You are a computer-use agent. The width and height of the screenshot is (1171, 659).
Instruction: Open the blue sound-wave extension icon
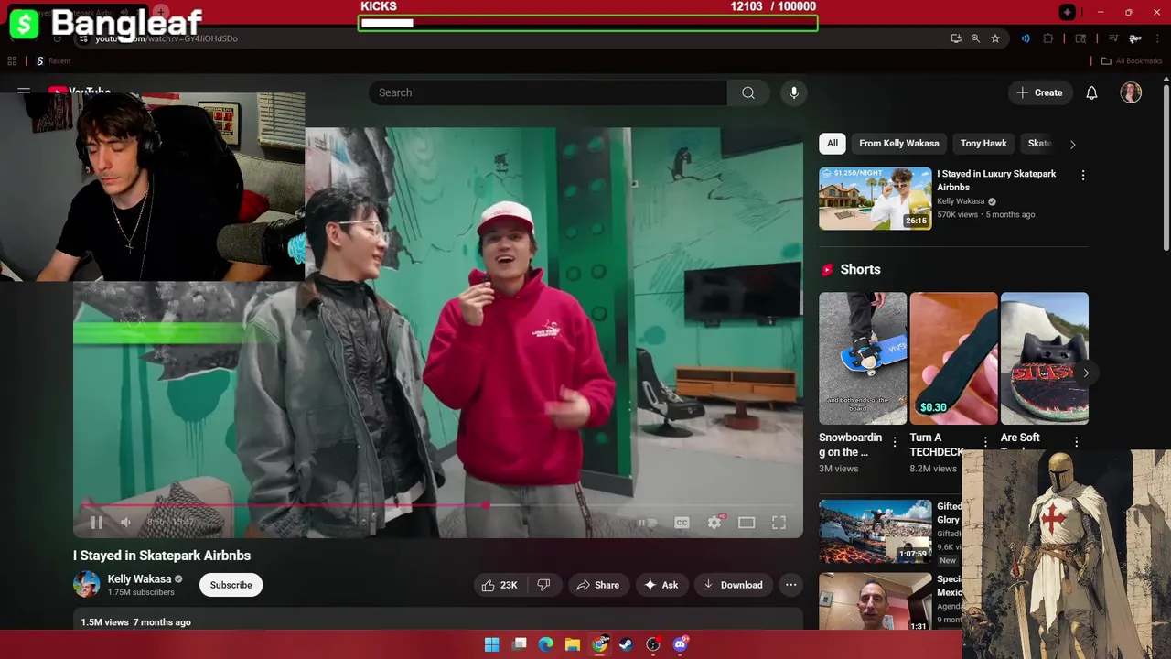click(1026, 38)
